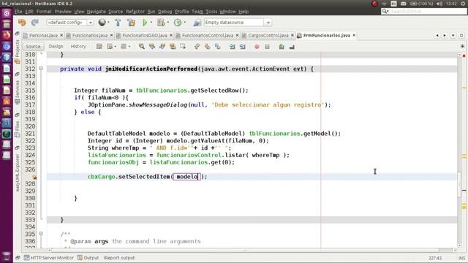This screenshot has height=263, width=468.
Task: Click the vertical editor scrollbar thumb
Action: [460, 184]
